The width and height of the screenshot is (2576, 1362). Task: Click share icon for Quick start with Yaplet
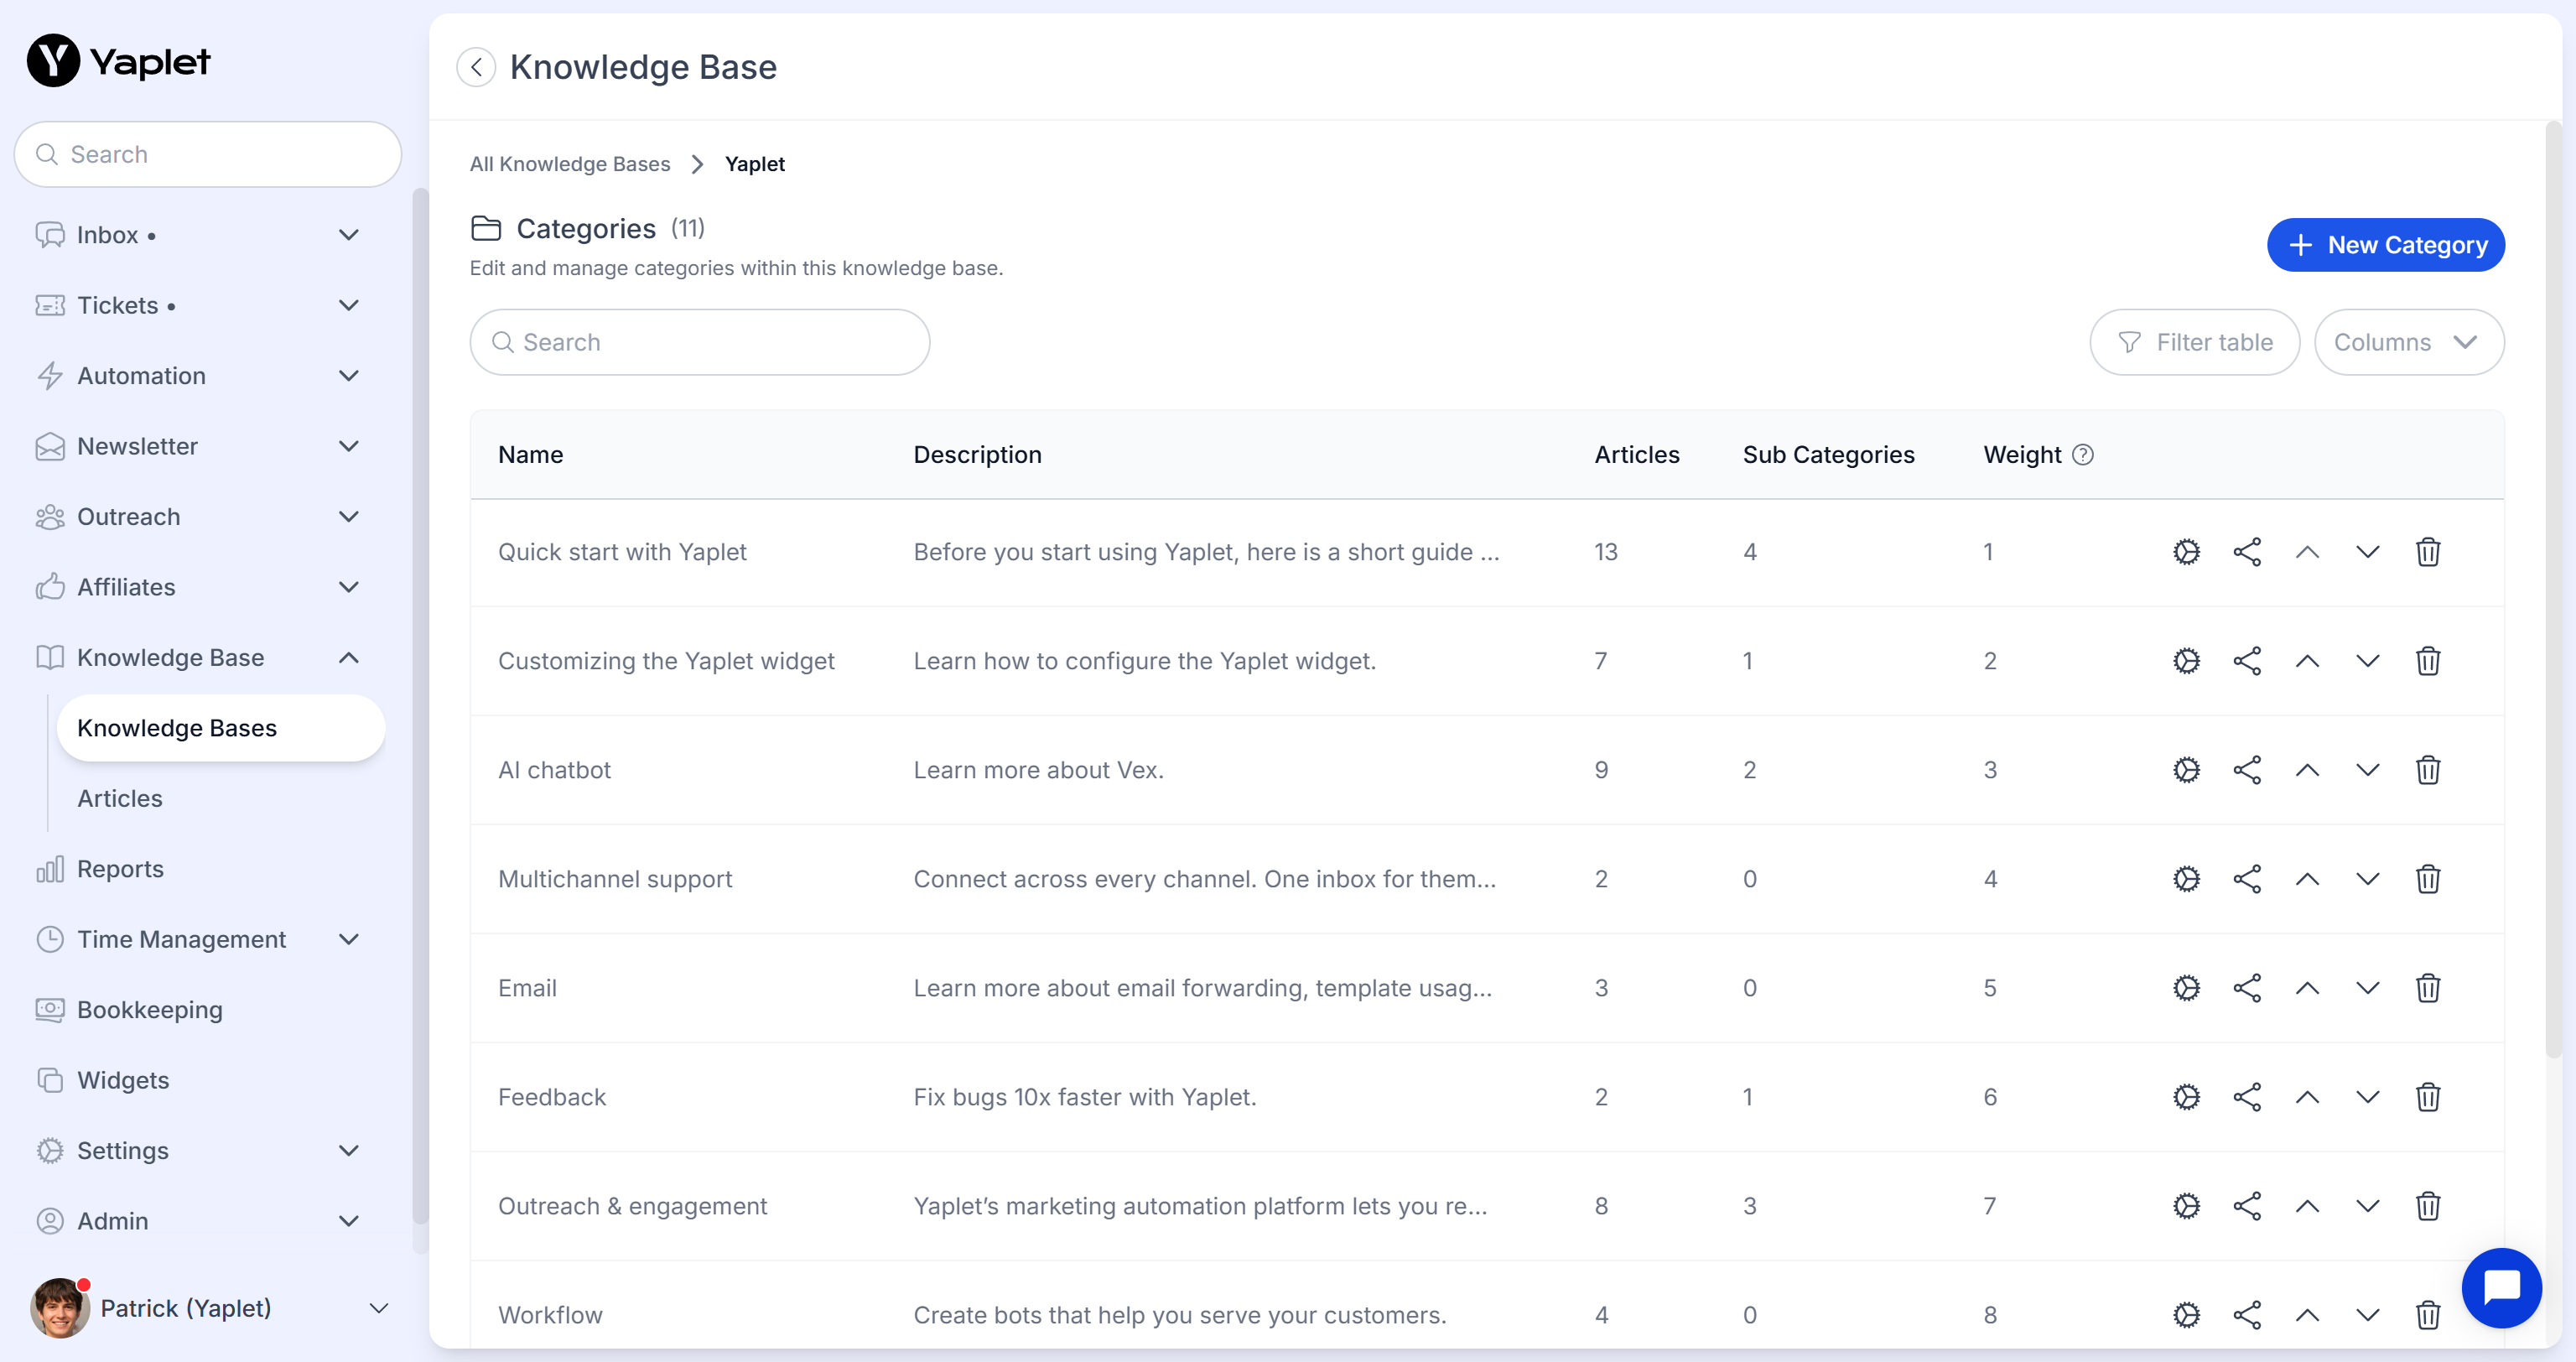(x=2246, y=552)
